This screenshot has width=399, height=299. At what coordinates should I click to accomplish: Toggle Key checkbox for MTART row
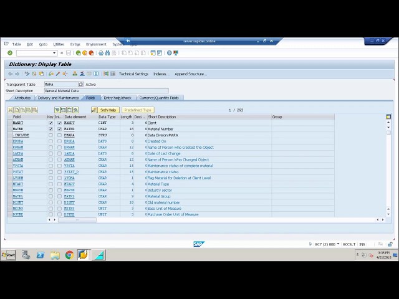(x=50, y=184)
